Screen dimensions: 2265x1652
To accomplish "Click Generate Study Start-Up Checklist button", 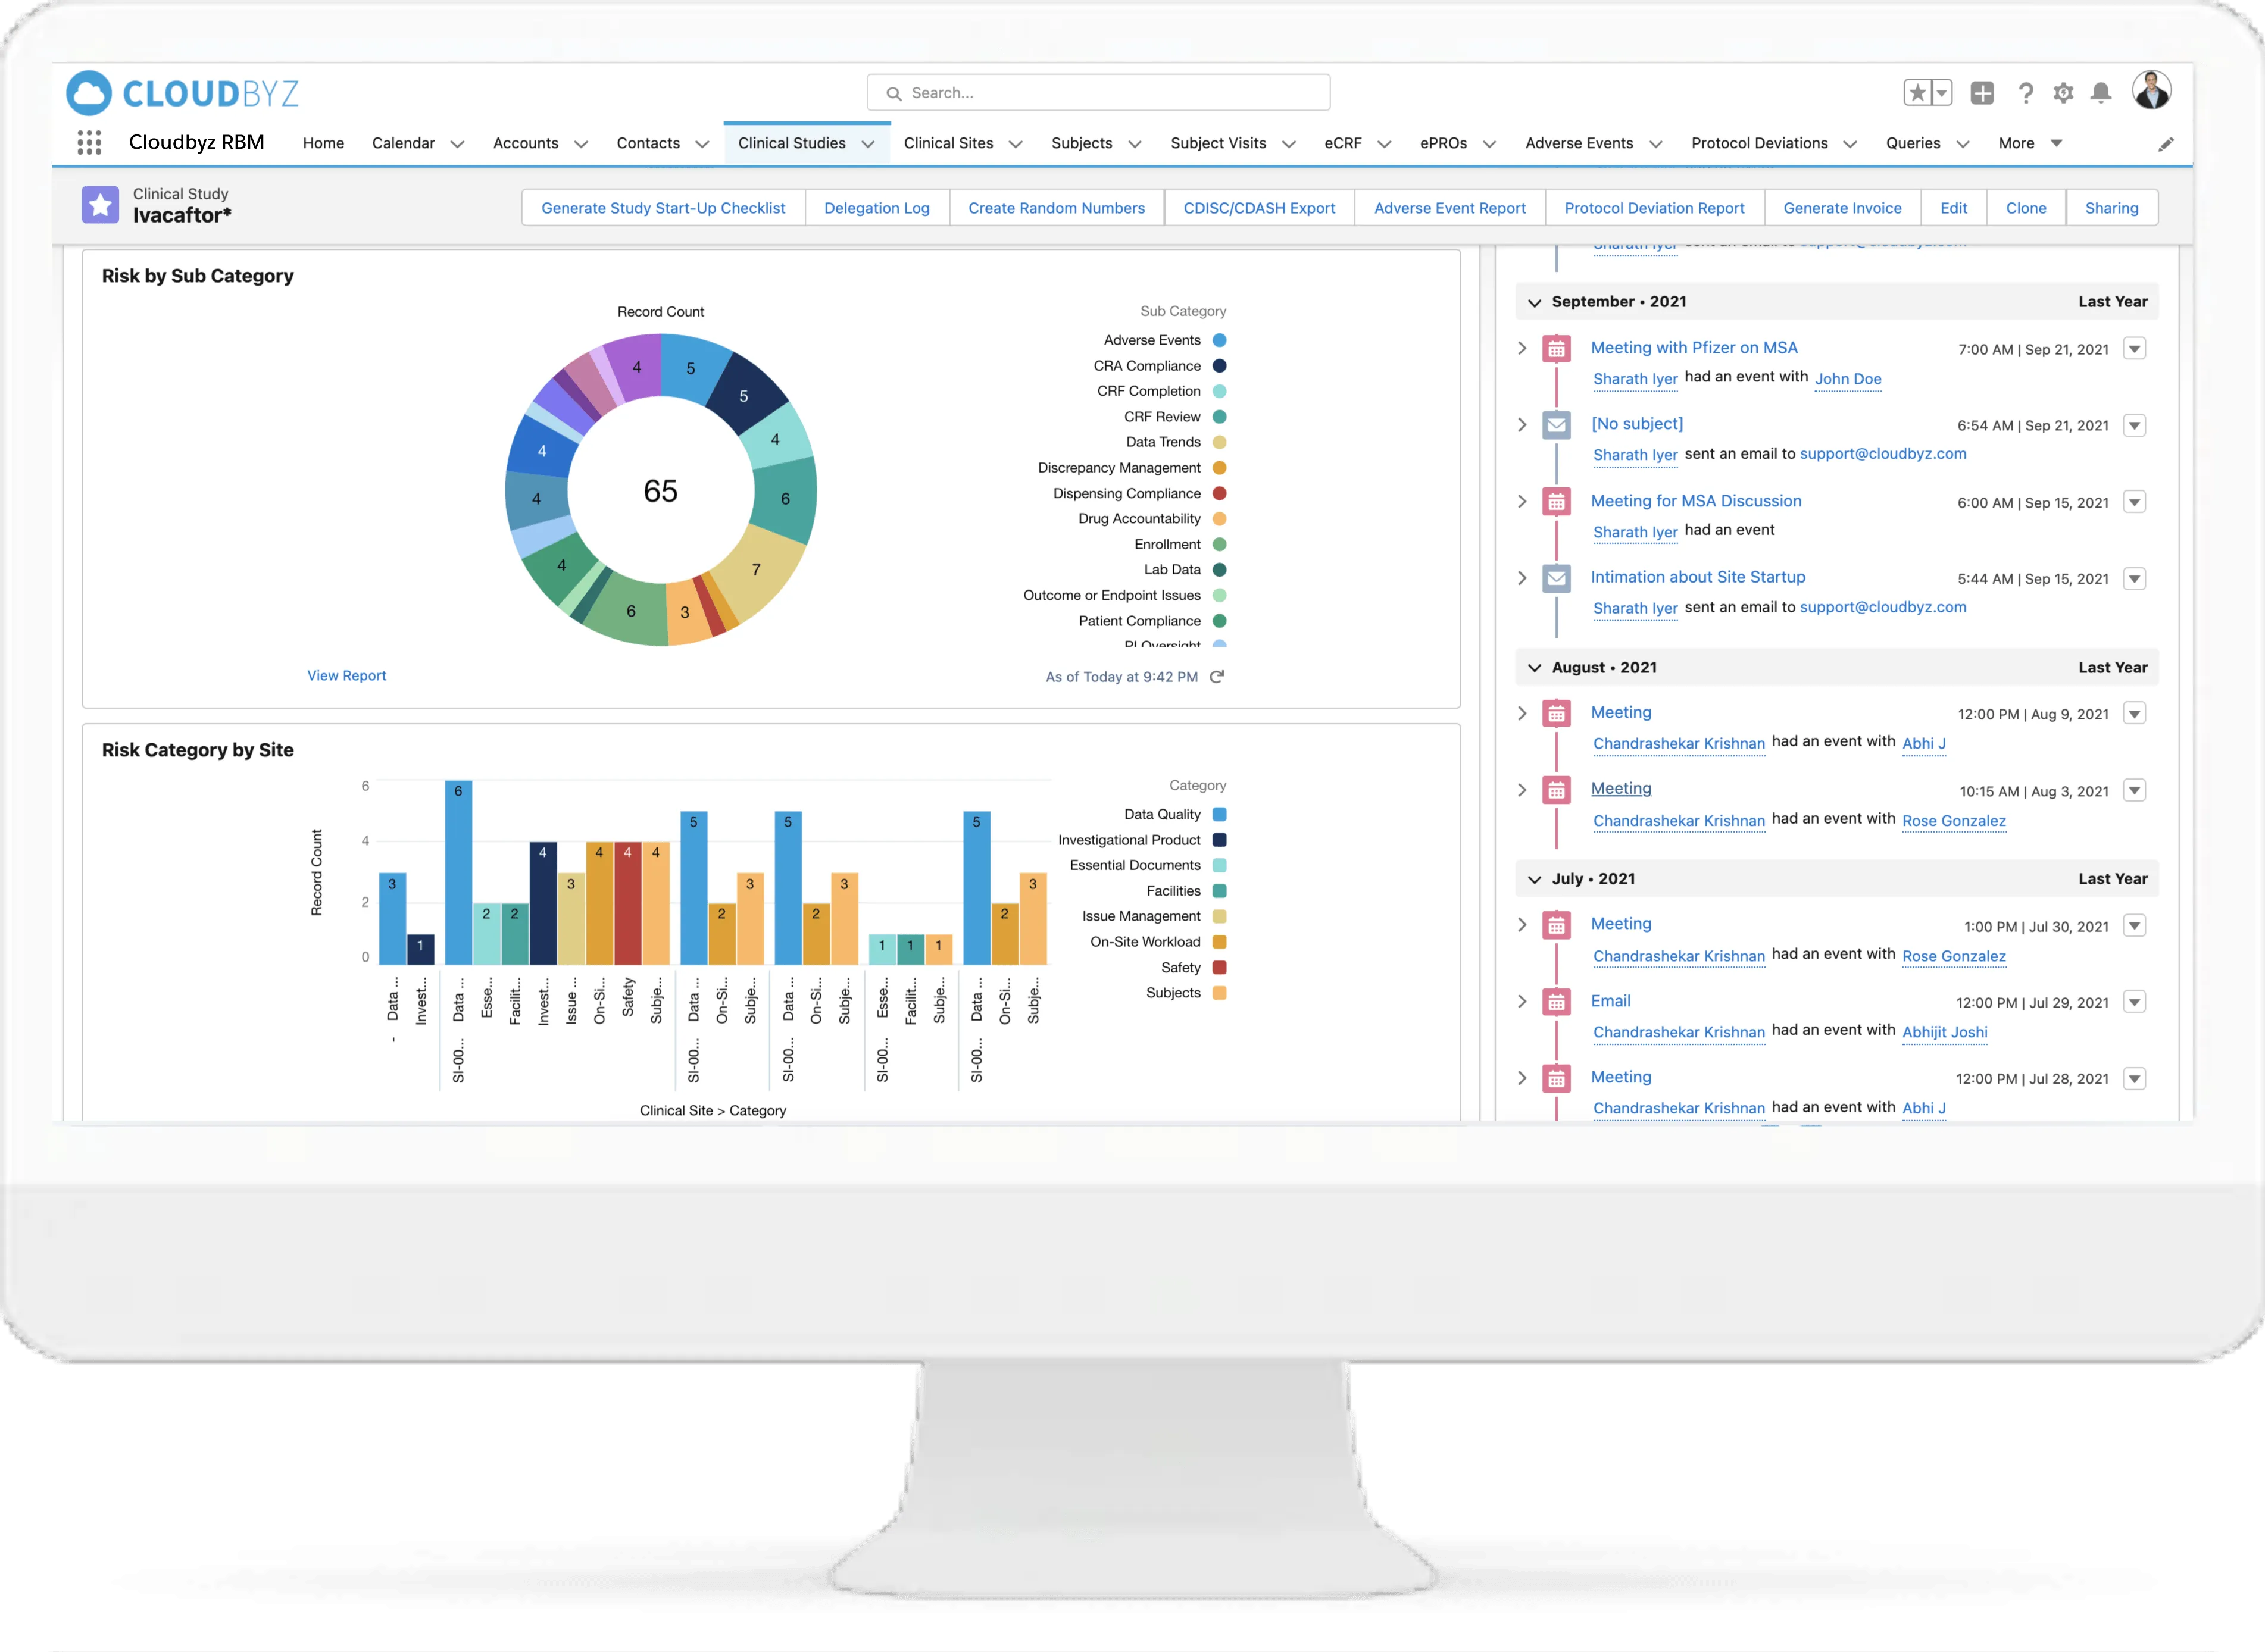I will 663,208.
